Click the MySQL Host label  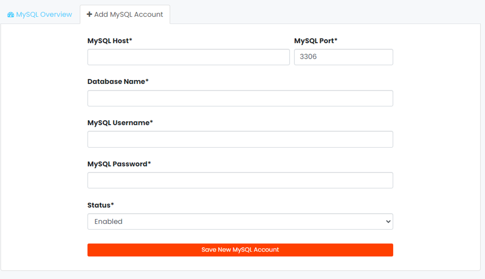109,41
